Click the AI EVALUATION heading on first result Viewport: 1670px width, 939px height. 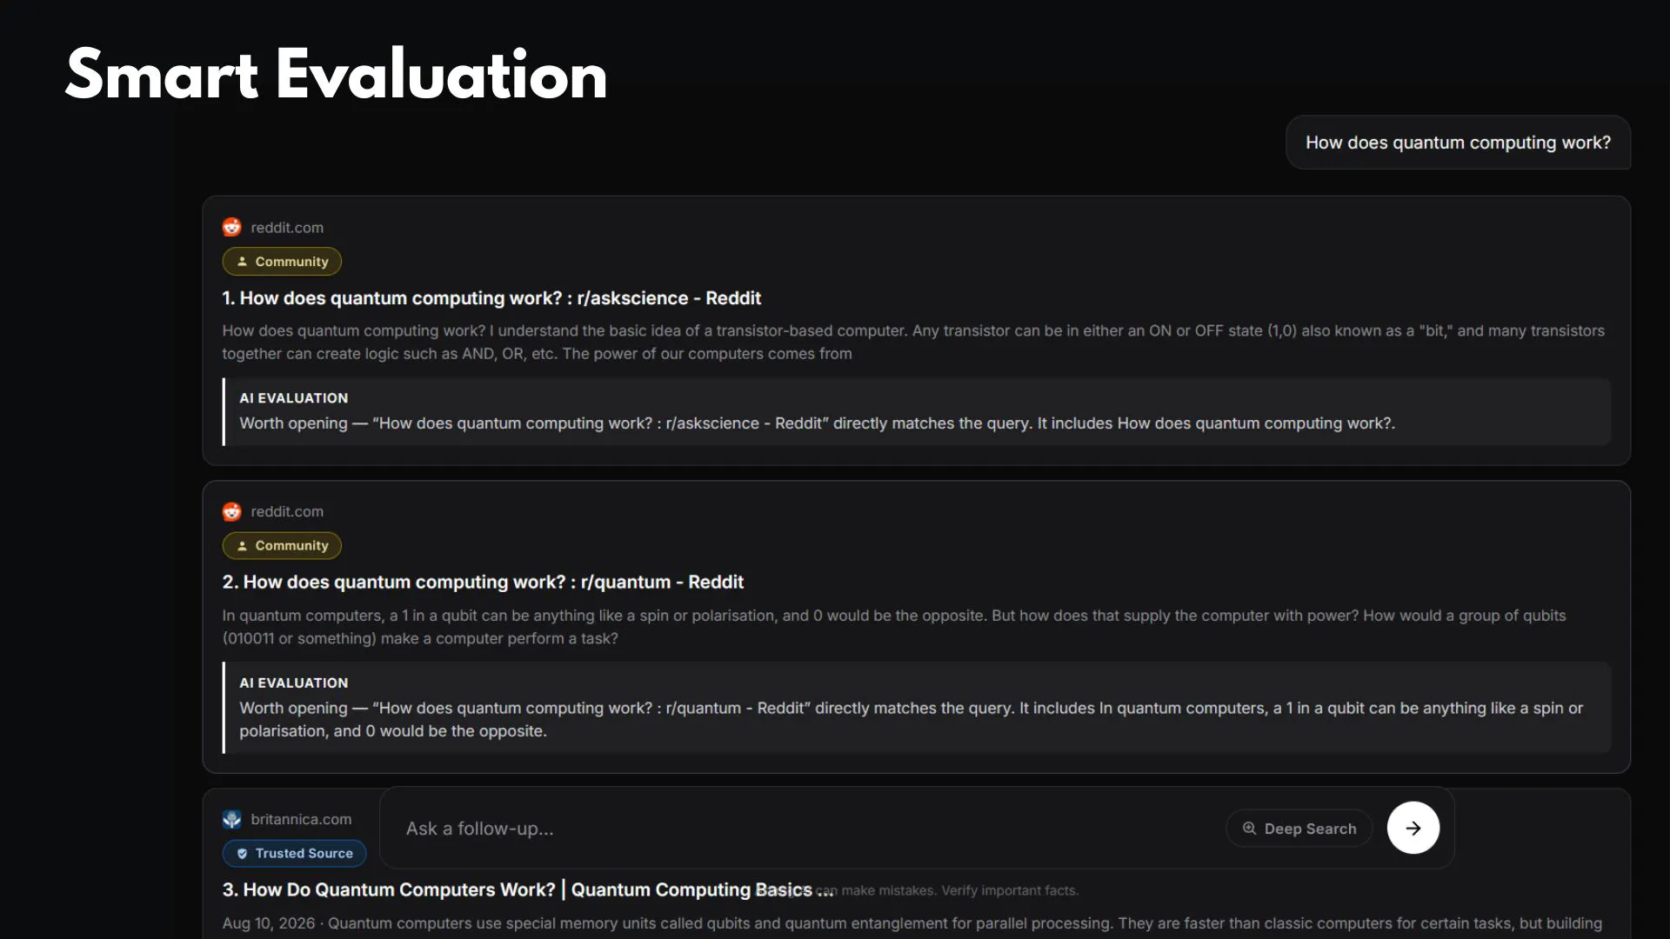pyautogui.click(x=294, y=398)
